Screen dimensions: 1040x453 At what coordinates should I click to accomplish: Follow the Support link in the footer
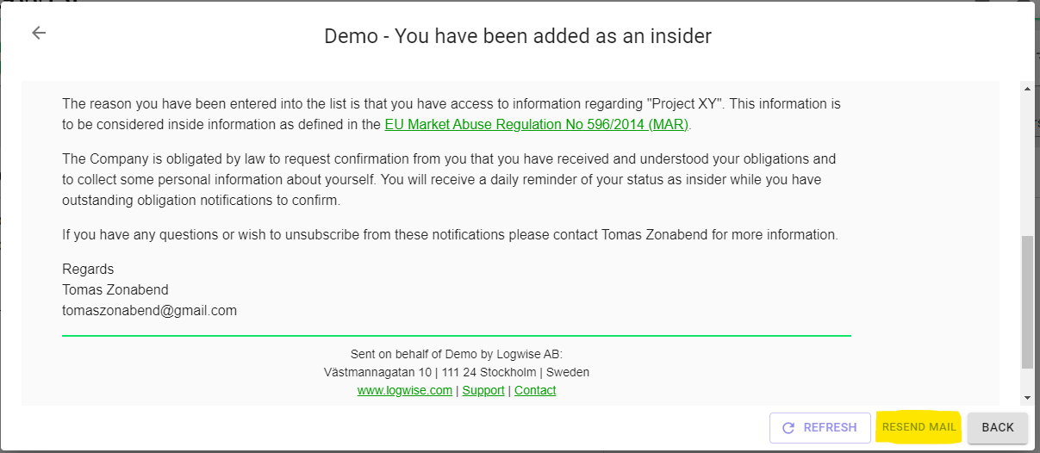point(483,390)
